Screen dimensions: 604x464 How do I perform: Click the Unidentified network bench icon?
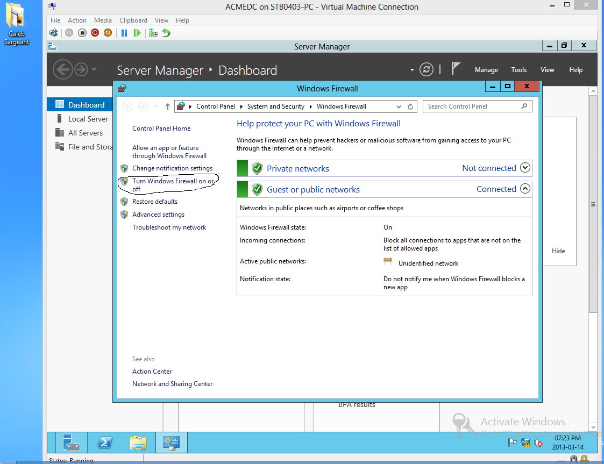point(387,261)
